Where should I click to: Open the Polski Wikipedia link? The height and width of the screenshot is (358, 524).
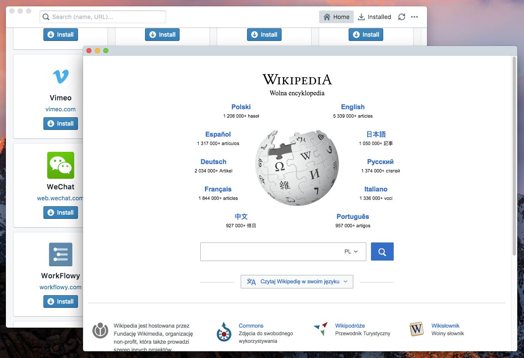(241, 107)
